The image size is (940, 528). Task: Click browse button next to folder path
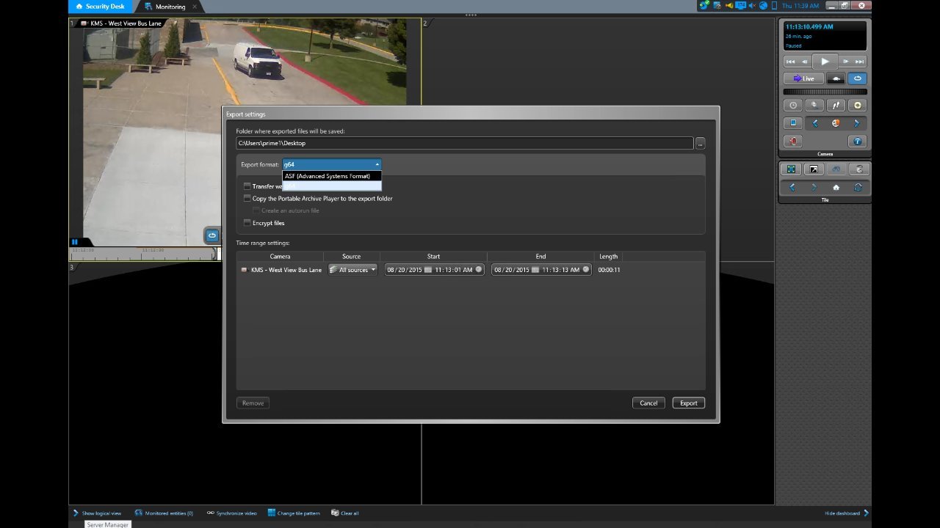click(700, 143)
